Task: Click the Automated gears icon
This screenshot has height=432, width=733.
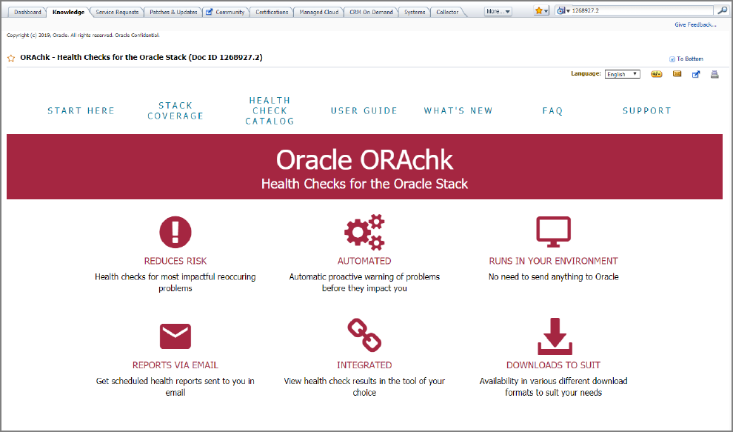Action: 364,232
